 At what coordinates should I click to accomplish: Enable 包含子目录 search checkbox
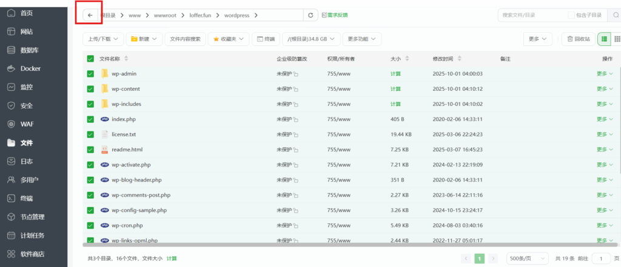point(571,15)
